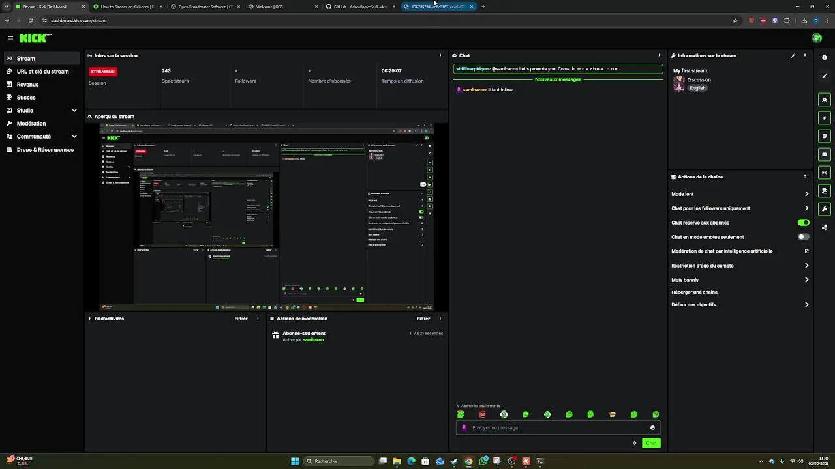Click the browser address bar
This screenshot has width=835, height=469.
(x=385, y=20)
